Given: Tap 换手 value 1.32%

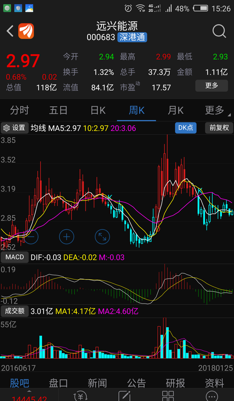Looking at the screenshot, I should point(103,72).
